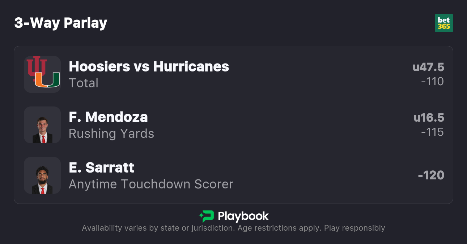Click the green Playbook logo icon
This screenshot has width=467, height=244.
(x=207, y=216)
